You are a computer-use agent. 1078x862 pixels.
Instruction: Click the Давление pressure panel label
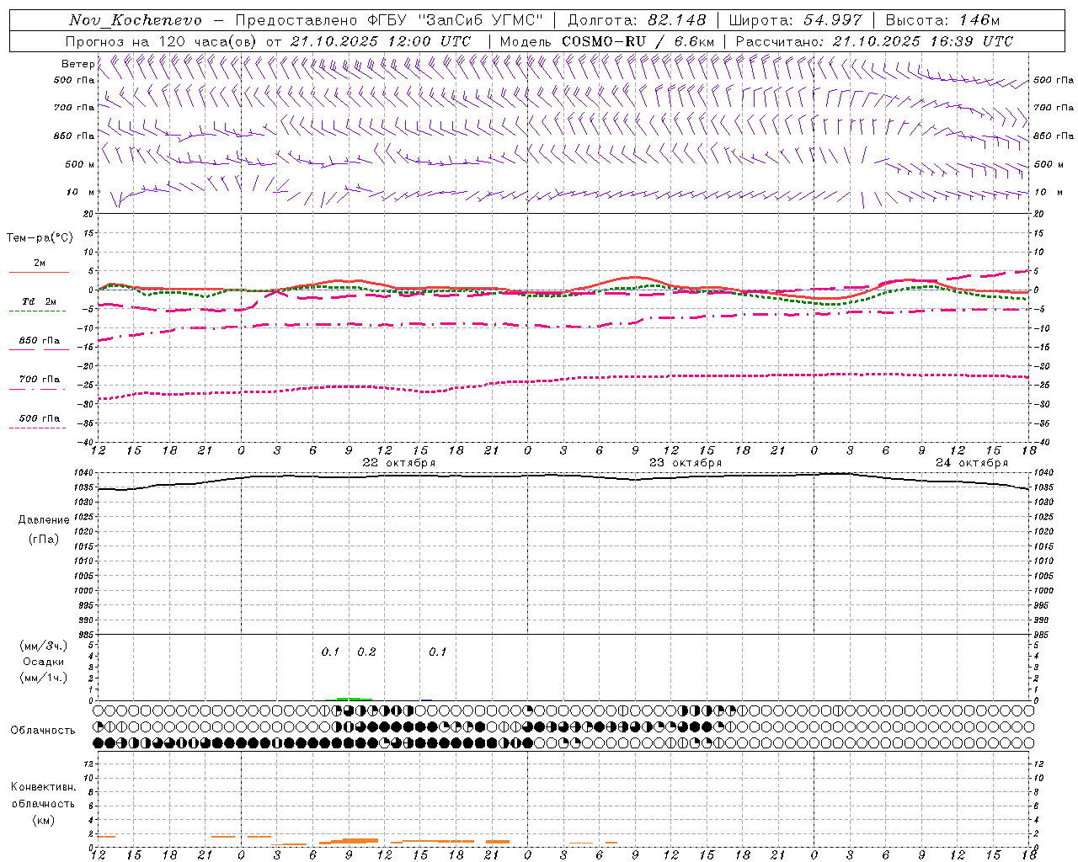(43, 520)
